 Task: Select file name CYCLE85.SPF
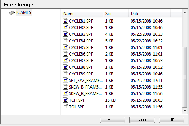(81, 48)
